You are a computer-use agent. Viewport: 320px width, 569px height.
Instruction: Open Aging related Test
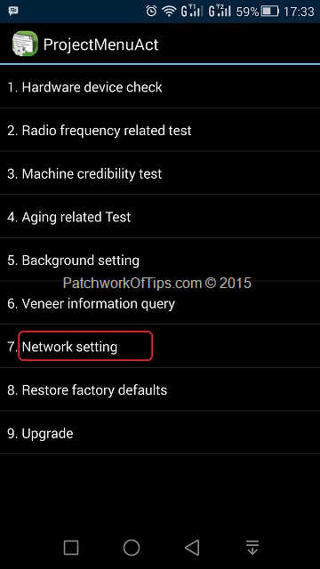(160, 217)
